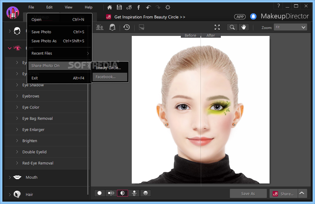Open the History clock icon
Image resolution: width=315 pixels, height=204 pixels.
[x=127, y=27]
